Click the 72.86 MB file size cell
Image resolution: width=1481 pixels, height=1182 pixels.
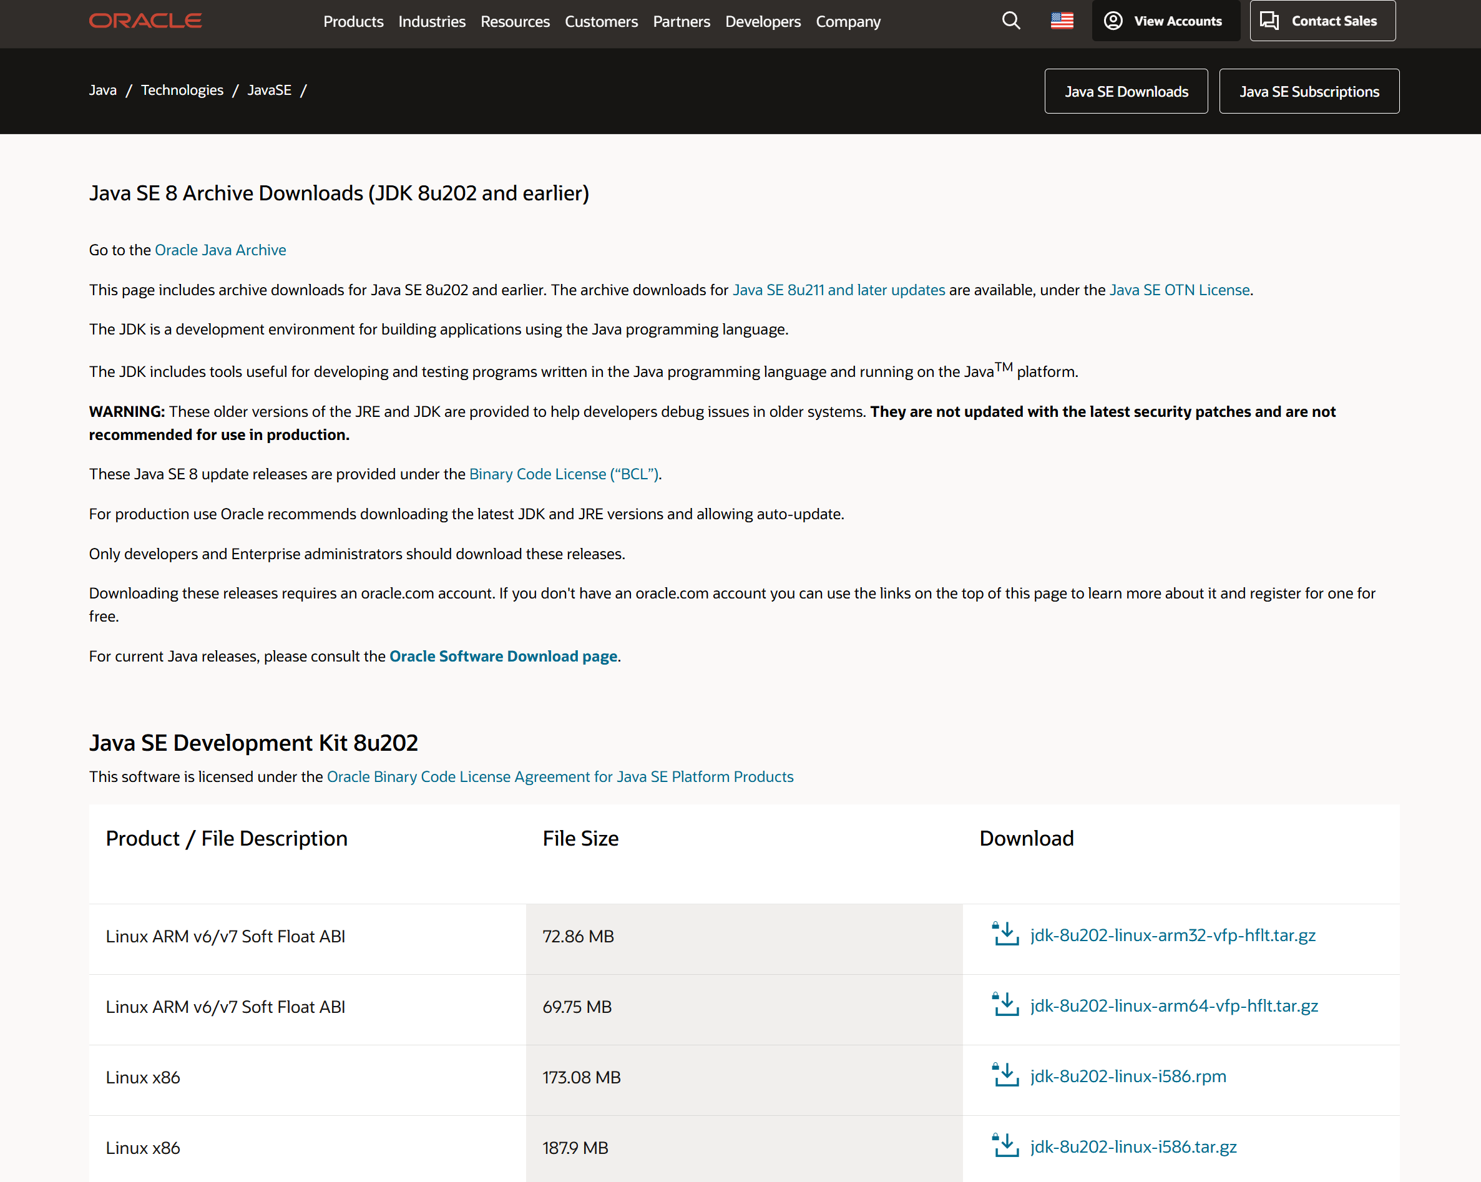(744, 938)
